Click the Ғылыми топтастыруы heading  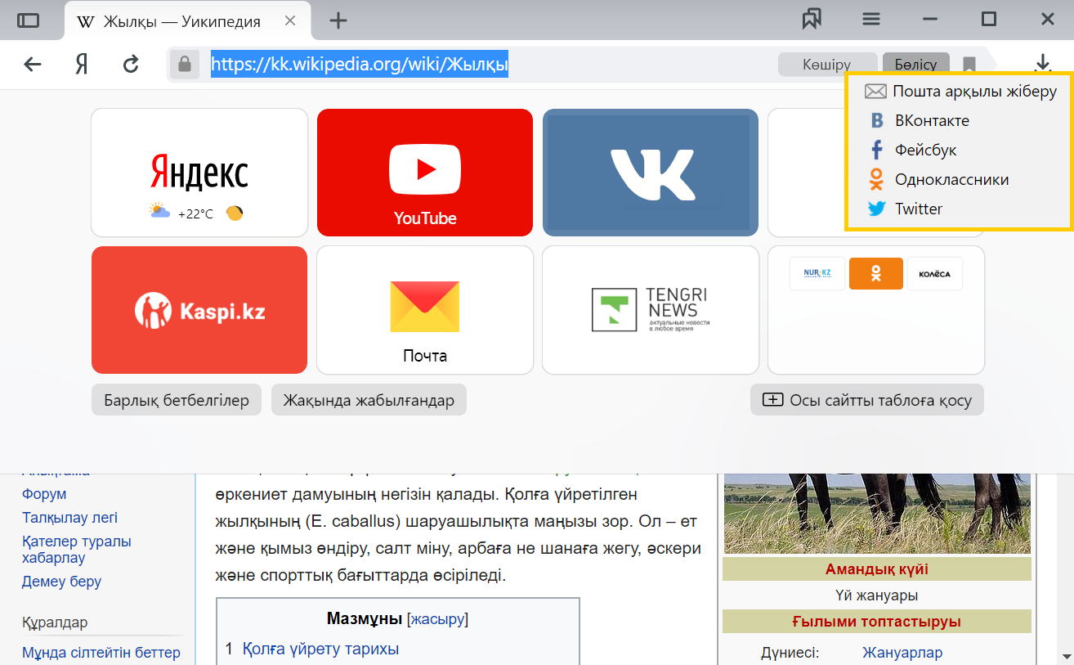(876, 622)
